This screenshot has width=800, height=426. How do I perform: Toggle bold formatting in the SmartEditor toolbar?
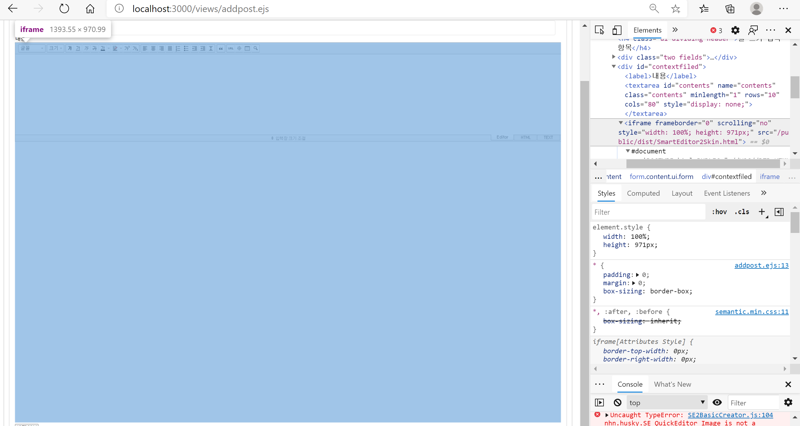point(70,49)
